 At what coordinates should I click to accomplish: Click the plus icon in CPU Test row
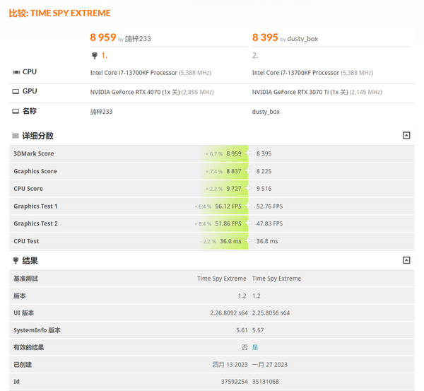click(x=248, y=240)
